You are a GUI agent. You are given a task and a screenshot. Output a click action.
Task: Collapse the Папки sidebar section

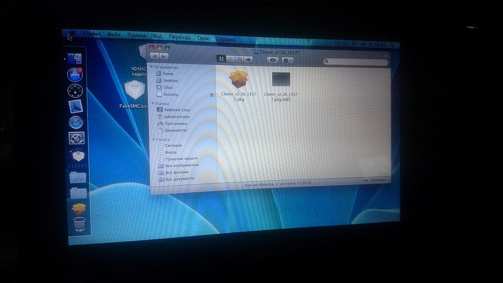click(153, 103)
